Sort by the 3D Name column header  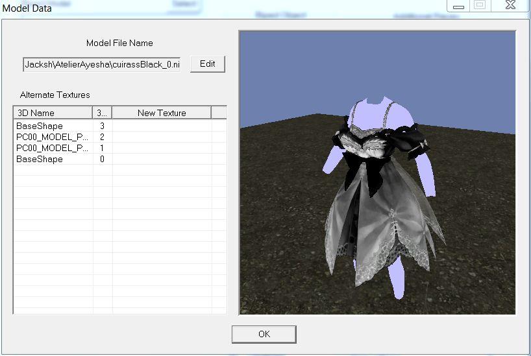[53, 113]
